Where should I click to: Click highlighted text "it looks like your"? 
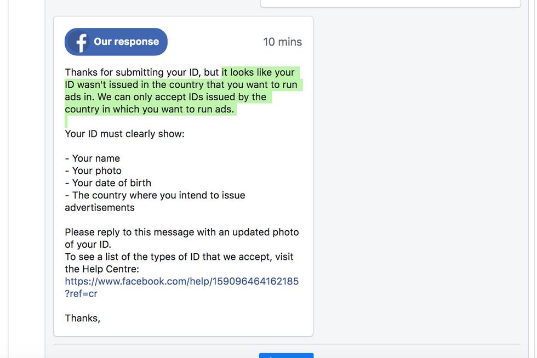coord(258,72)
